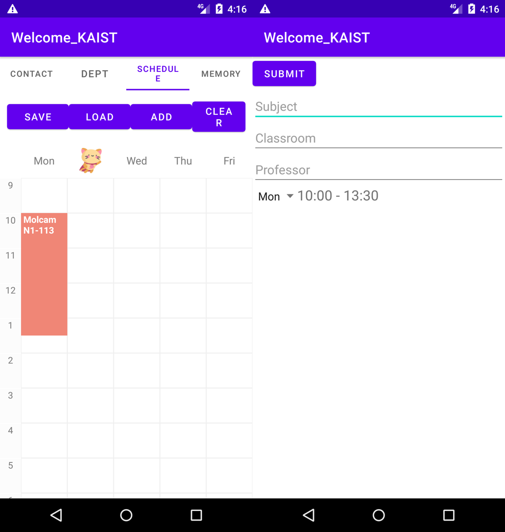
Task: Click the cat icon in the day header
Action: click(x=91, y=161)
